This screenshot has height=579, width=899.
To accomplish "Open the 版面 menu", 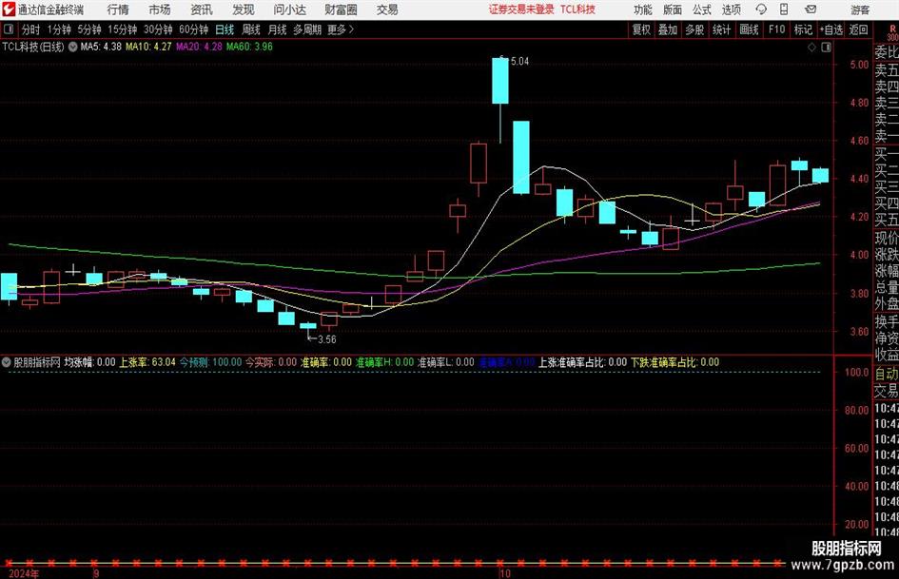I will (673, 10).
